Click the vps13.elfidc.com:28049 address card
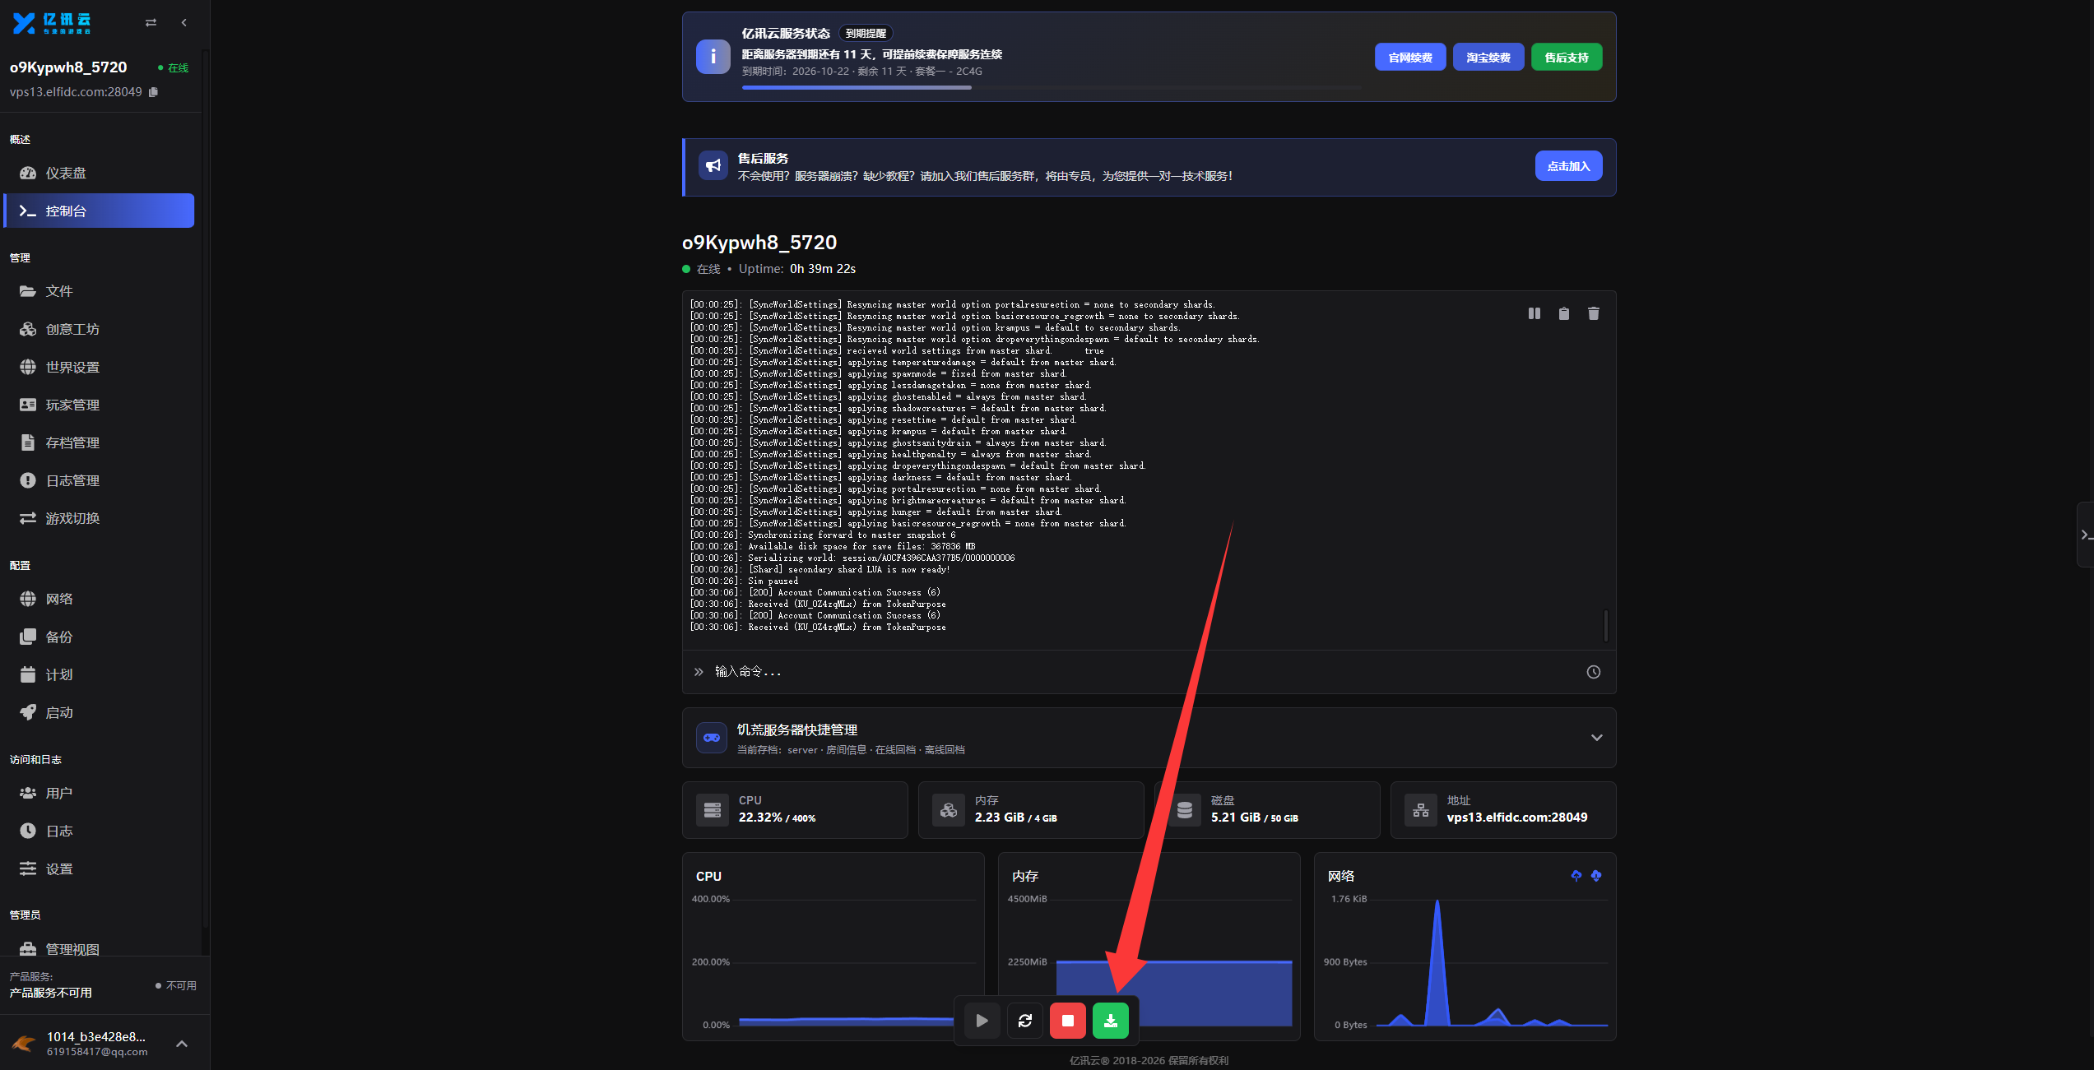Viewport: 2094px width, 1070px height. click(1503, 810)
